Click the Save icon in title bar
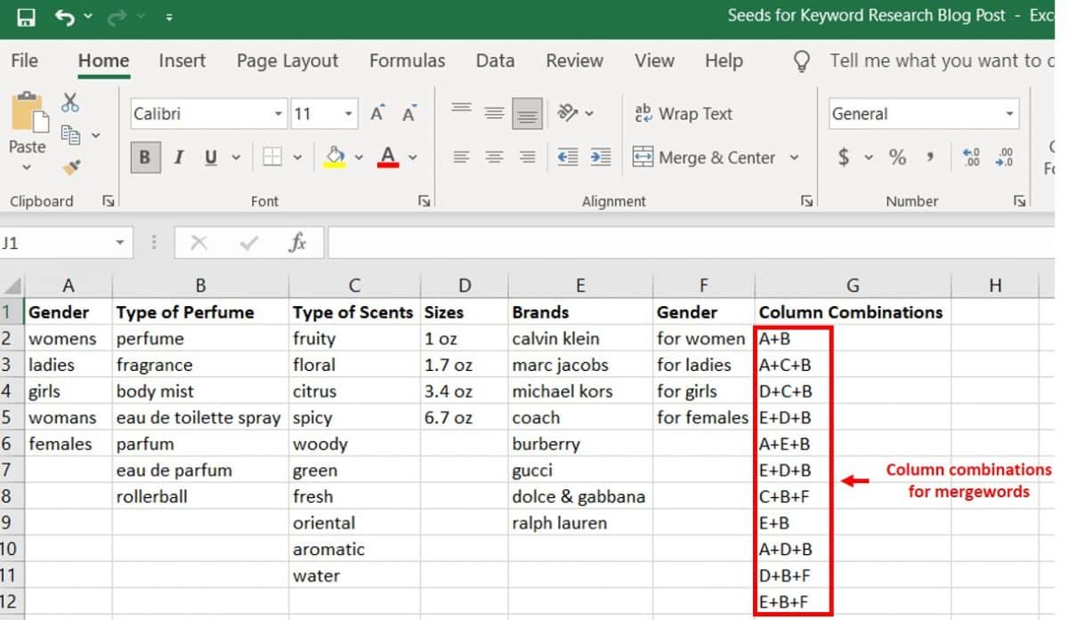This screenshot has height=620, width=1068. click(x=26, y=17)
